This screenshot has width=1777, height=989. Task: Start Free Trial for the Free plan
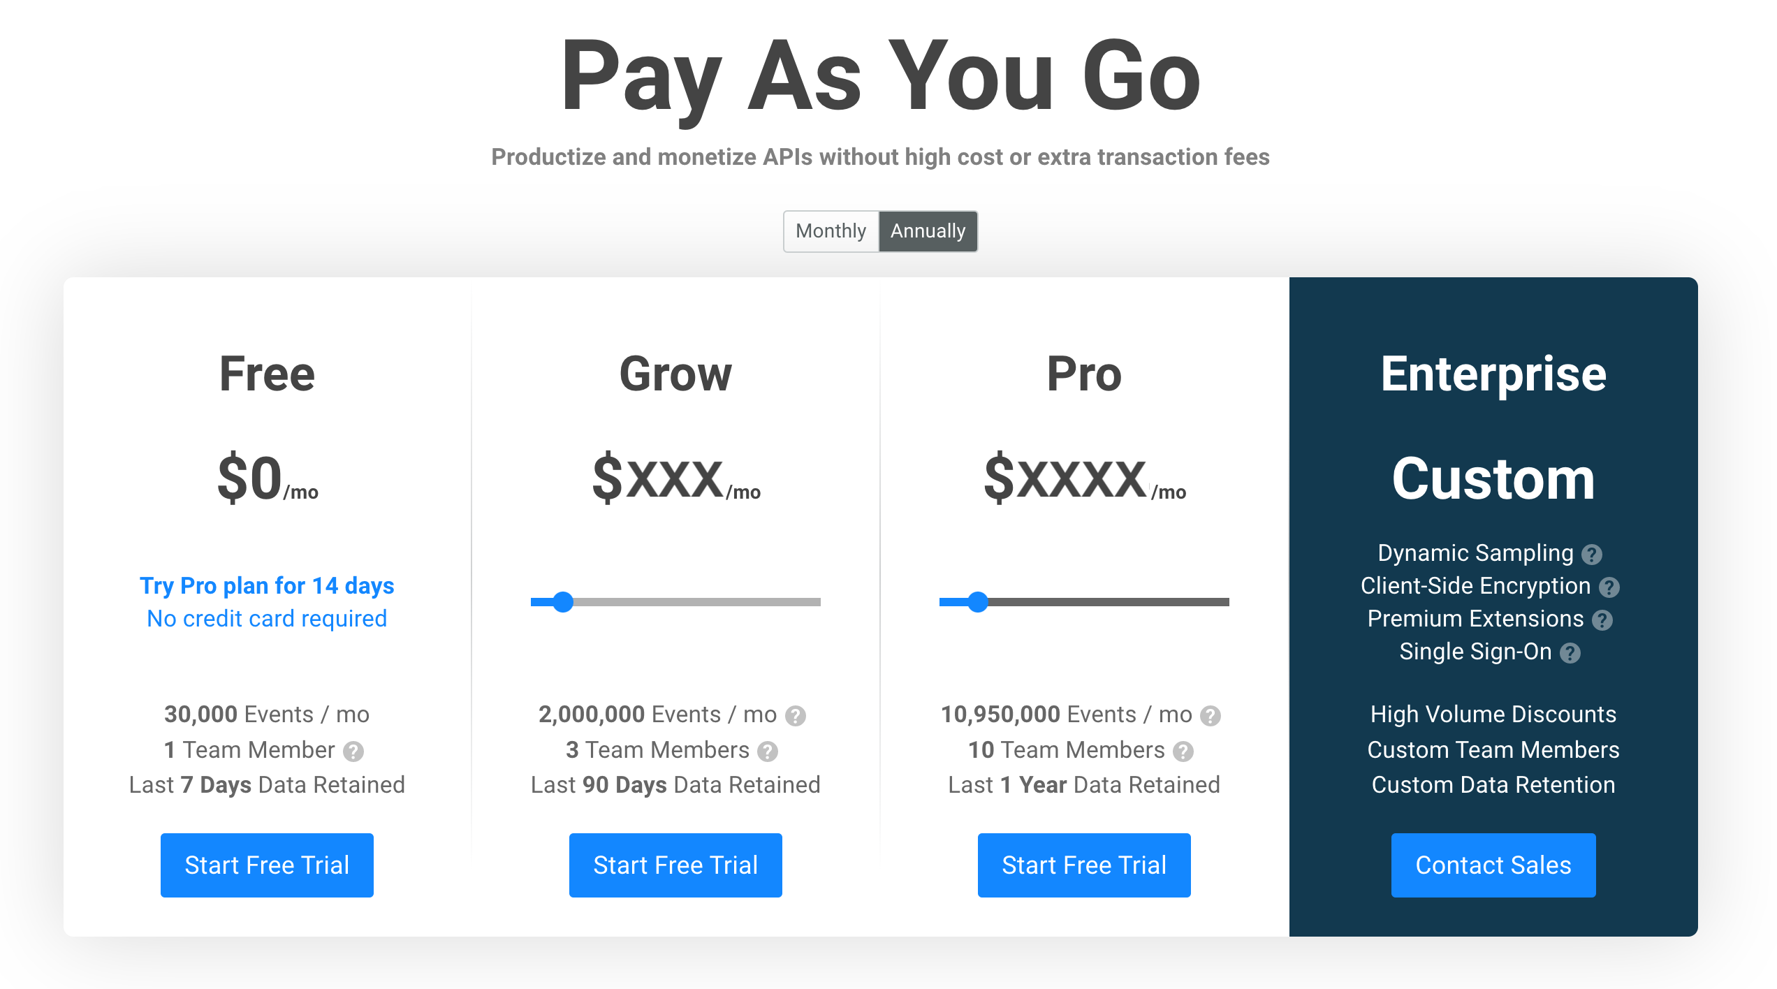[x=265, y=866]
